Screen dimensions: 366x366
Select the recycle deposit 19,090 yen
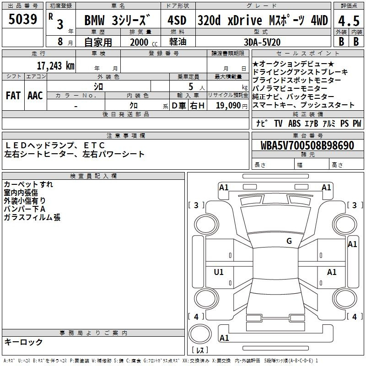tap(228, 106)
